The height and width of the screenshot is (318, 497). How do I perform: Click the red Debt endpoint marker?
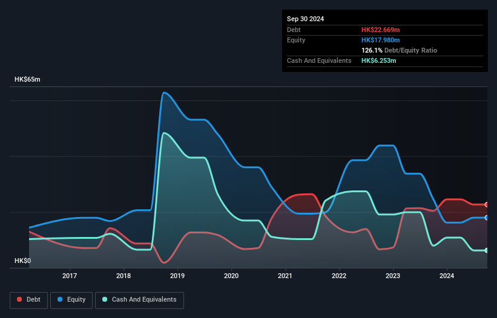coord(487,205)
